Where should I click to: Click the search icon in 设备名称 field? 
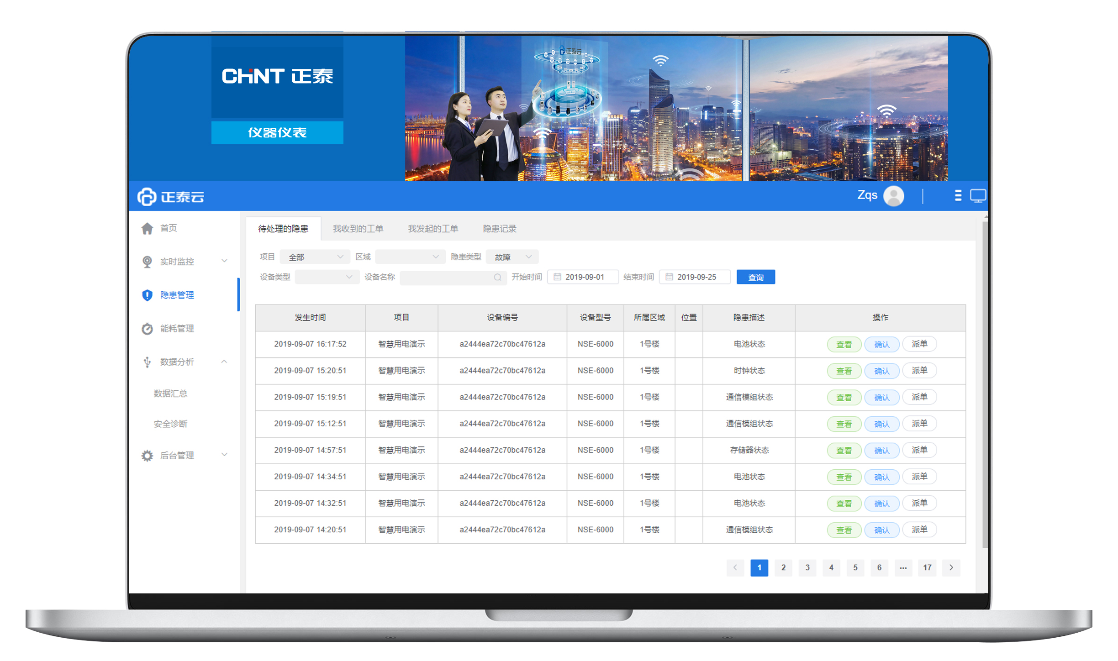tap(497, 277)
